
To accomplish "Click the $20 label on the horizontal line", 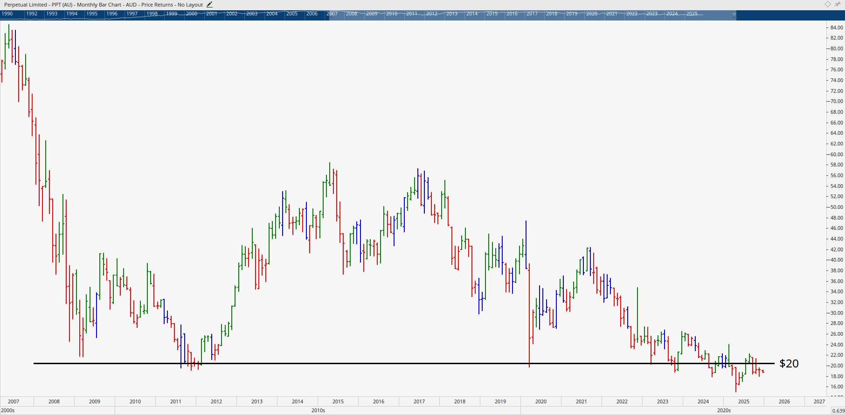I will coord(789,363).
